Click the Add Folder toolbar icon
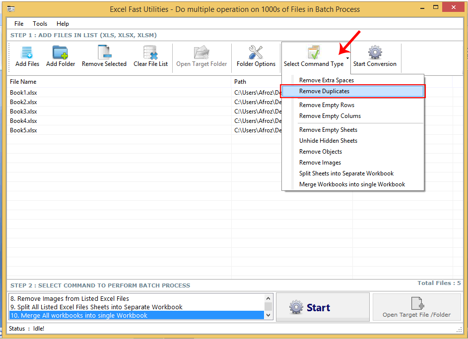The image size is (468, 339). (60, 55)
